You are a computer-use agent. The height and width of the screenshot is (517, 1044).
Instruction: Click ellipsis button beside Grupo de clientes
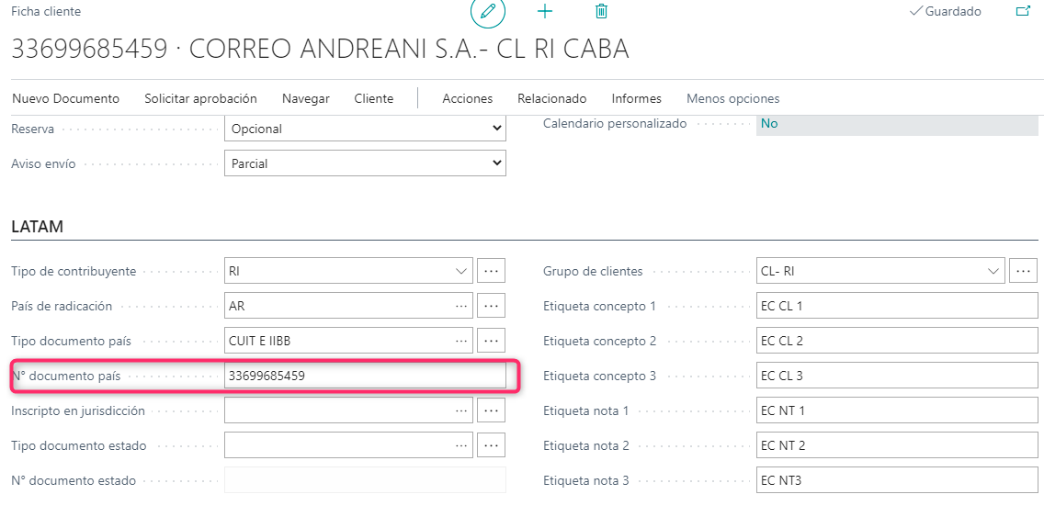point(1024,272)
